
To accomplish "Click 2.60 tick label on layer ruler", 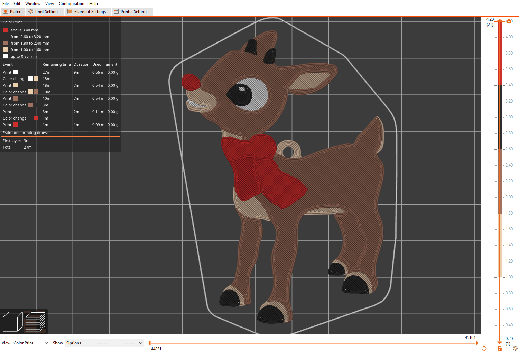I will 509,149.
